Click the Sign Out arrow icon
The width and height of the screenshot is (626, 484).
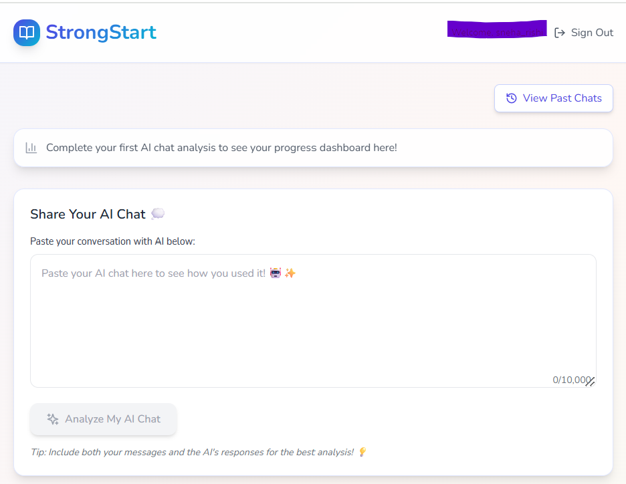[x=560, y=33]
